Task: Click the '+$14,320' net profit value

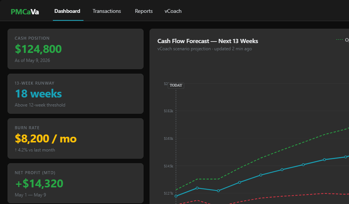Action: click(x=39, y=184)
